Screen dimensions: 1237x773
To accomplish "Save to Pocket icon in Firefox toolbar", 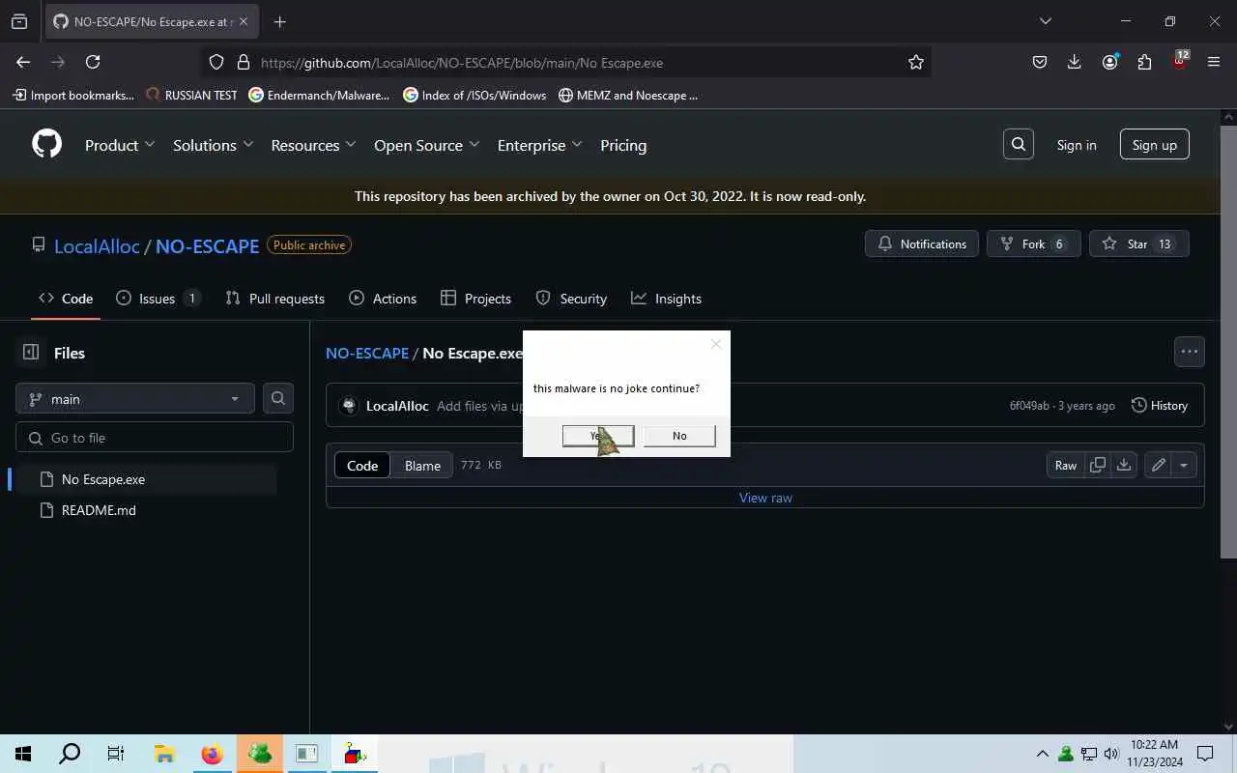I will (1040, 62).
